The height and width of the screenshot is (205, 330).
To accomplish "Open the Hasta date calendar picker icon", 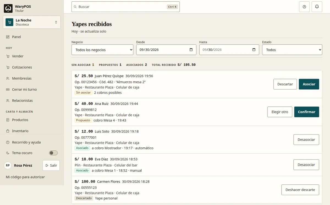I will (254, 50).
